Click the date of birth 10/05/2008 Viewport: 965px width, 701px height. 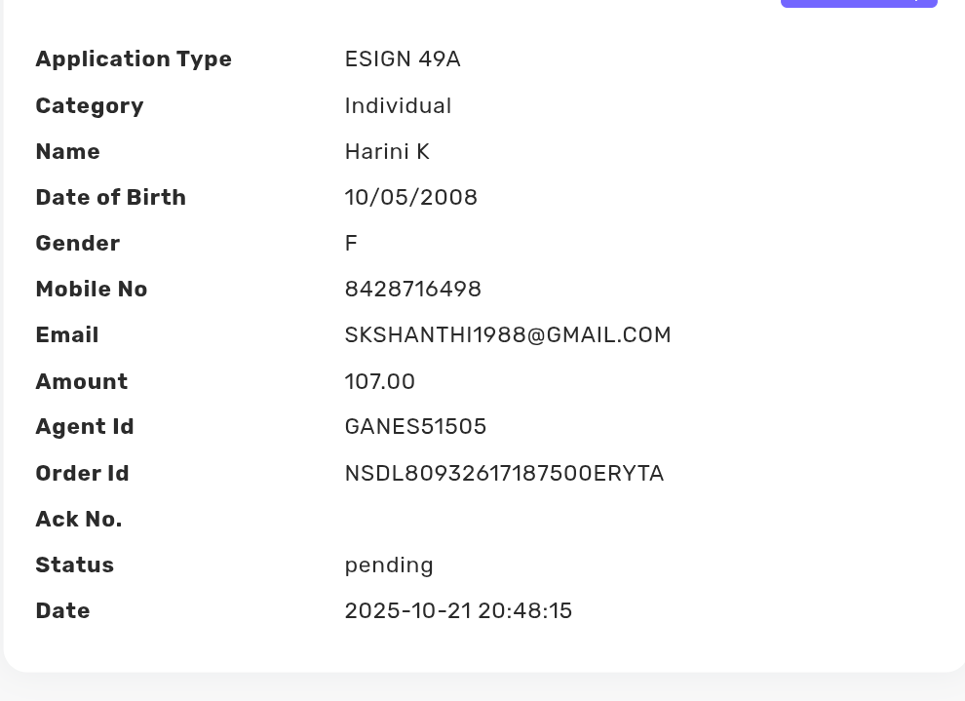pyautogui.click(x=410, y=198)
